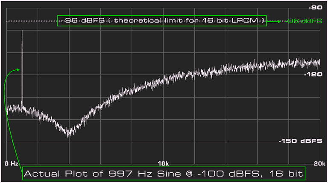Click the green arrowhead pointing at the spike
Viewport: 328px width, 183px height.
[x=18, y=69]
